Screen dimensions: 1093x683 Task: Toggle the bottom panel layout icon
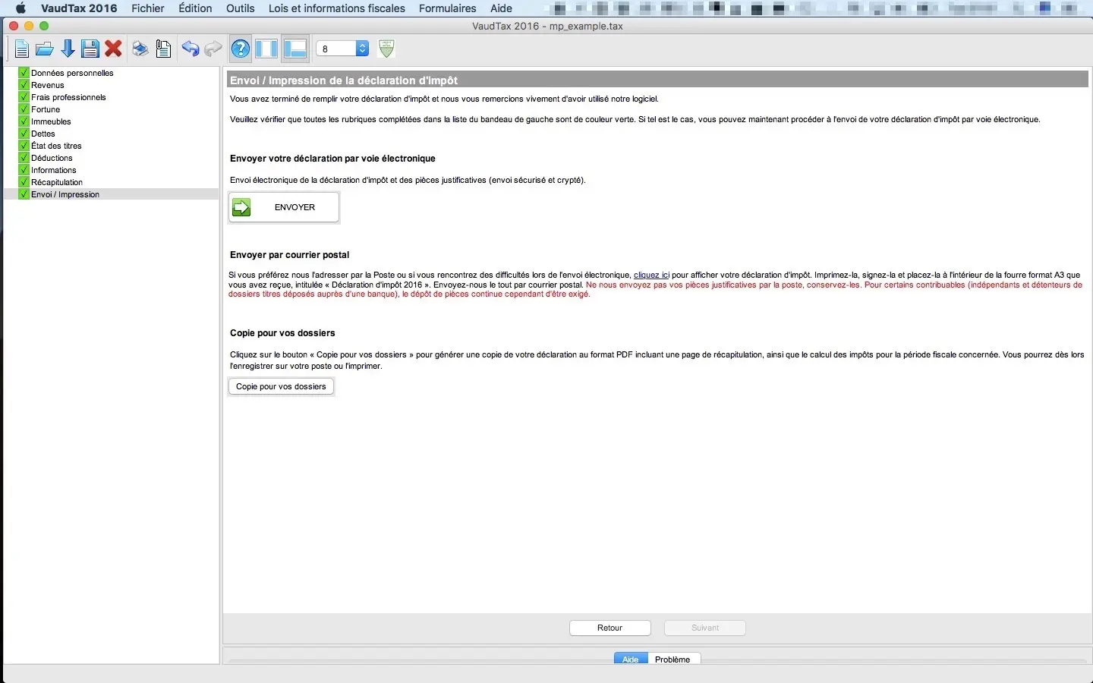(x=295, y=49)
